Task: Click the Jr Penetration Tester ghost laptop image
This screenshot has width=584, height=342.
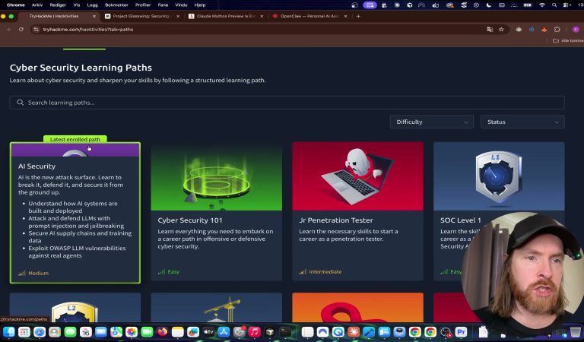Action: 357,176
